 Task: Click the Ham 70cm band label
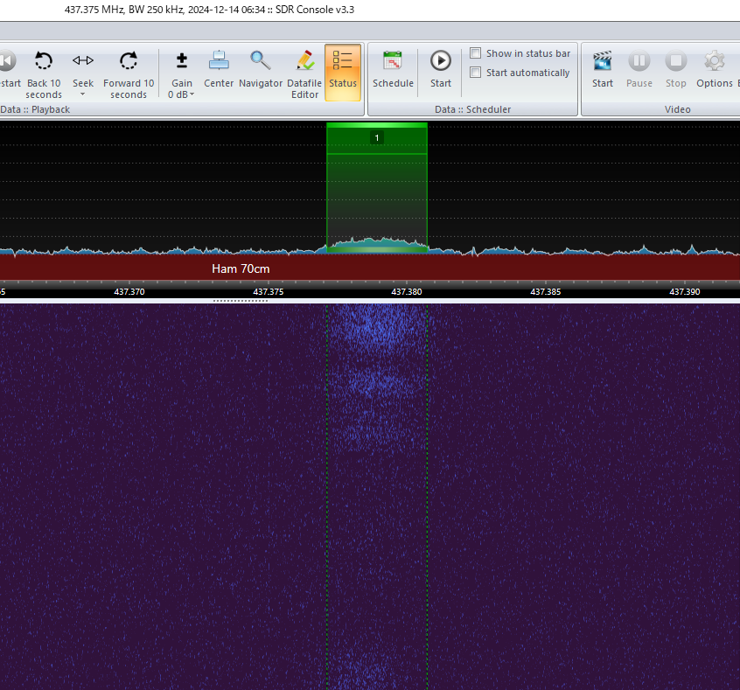[241, 268]
